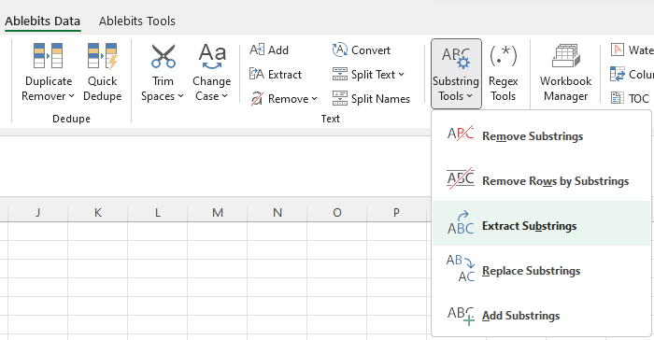Choose the Add text tool
Viewport: 654px width, 340px height.
pos(269,50)
